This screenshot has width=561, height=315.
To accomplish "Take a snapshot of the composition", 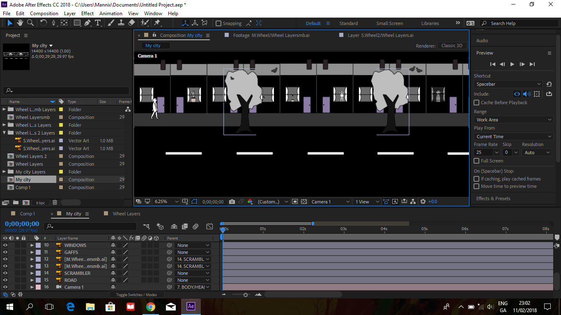I will pos(232,201).
